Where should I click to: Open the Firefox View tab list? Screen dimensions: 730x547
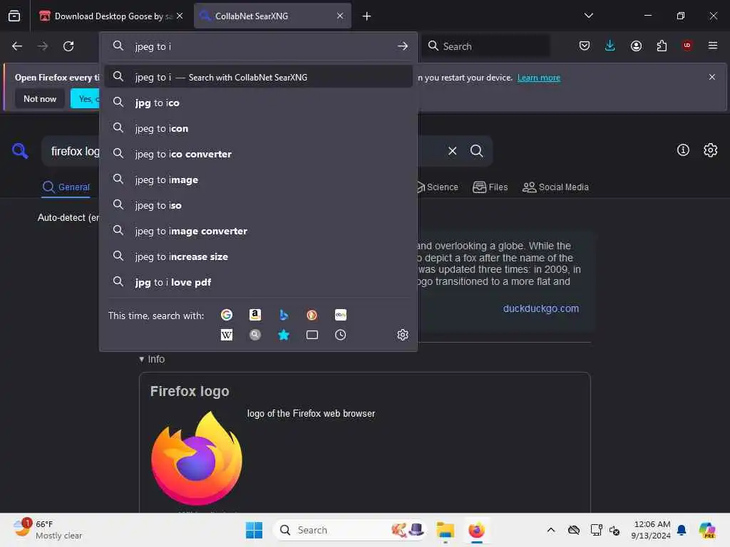coord(14,16)
